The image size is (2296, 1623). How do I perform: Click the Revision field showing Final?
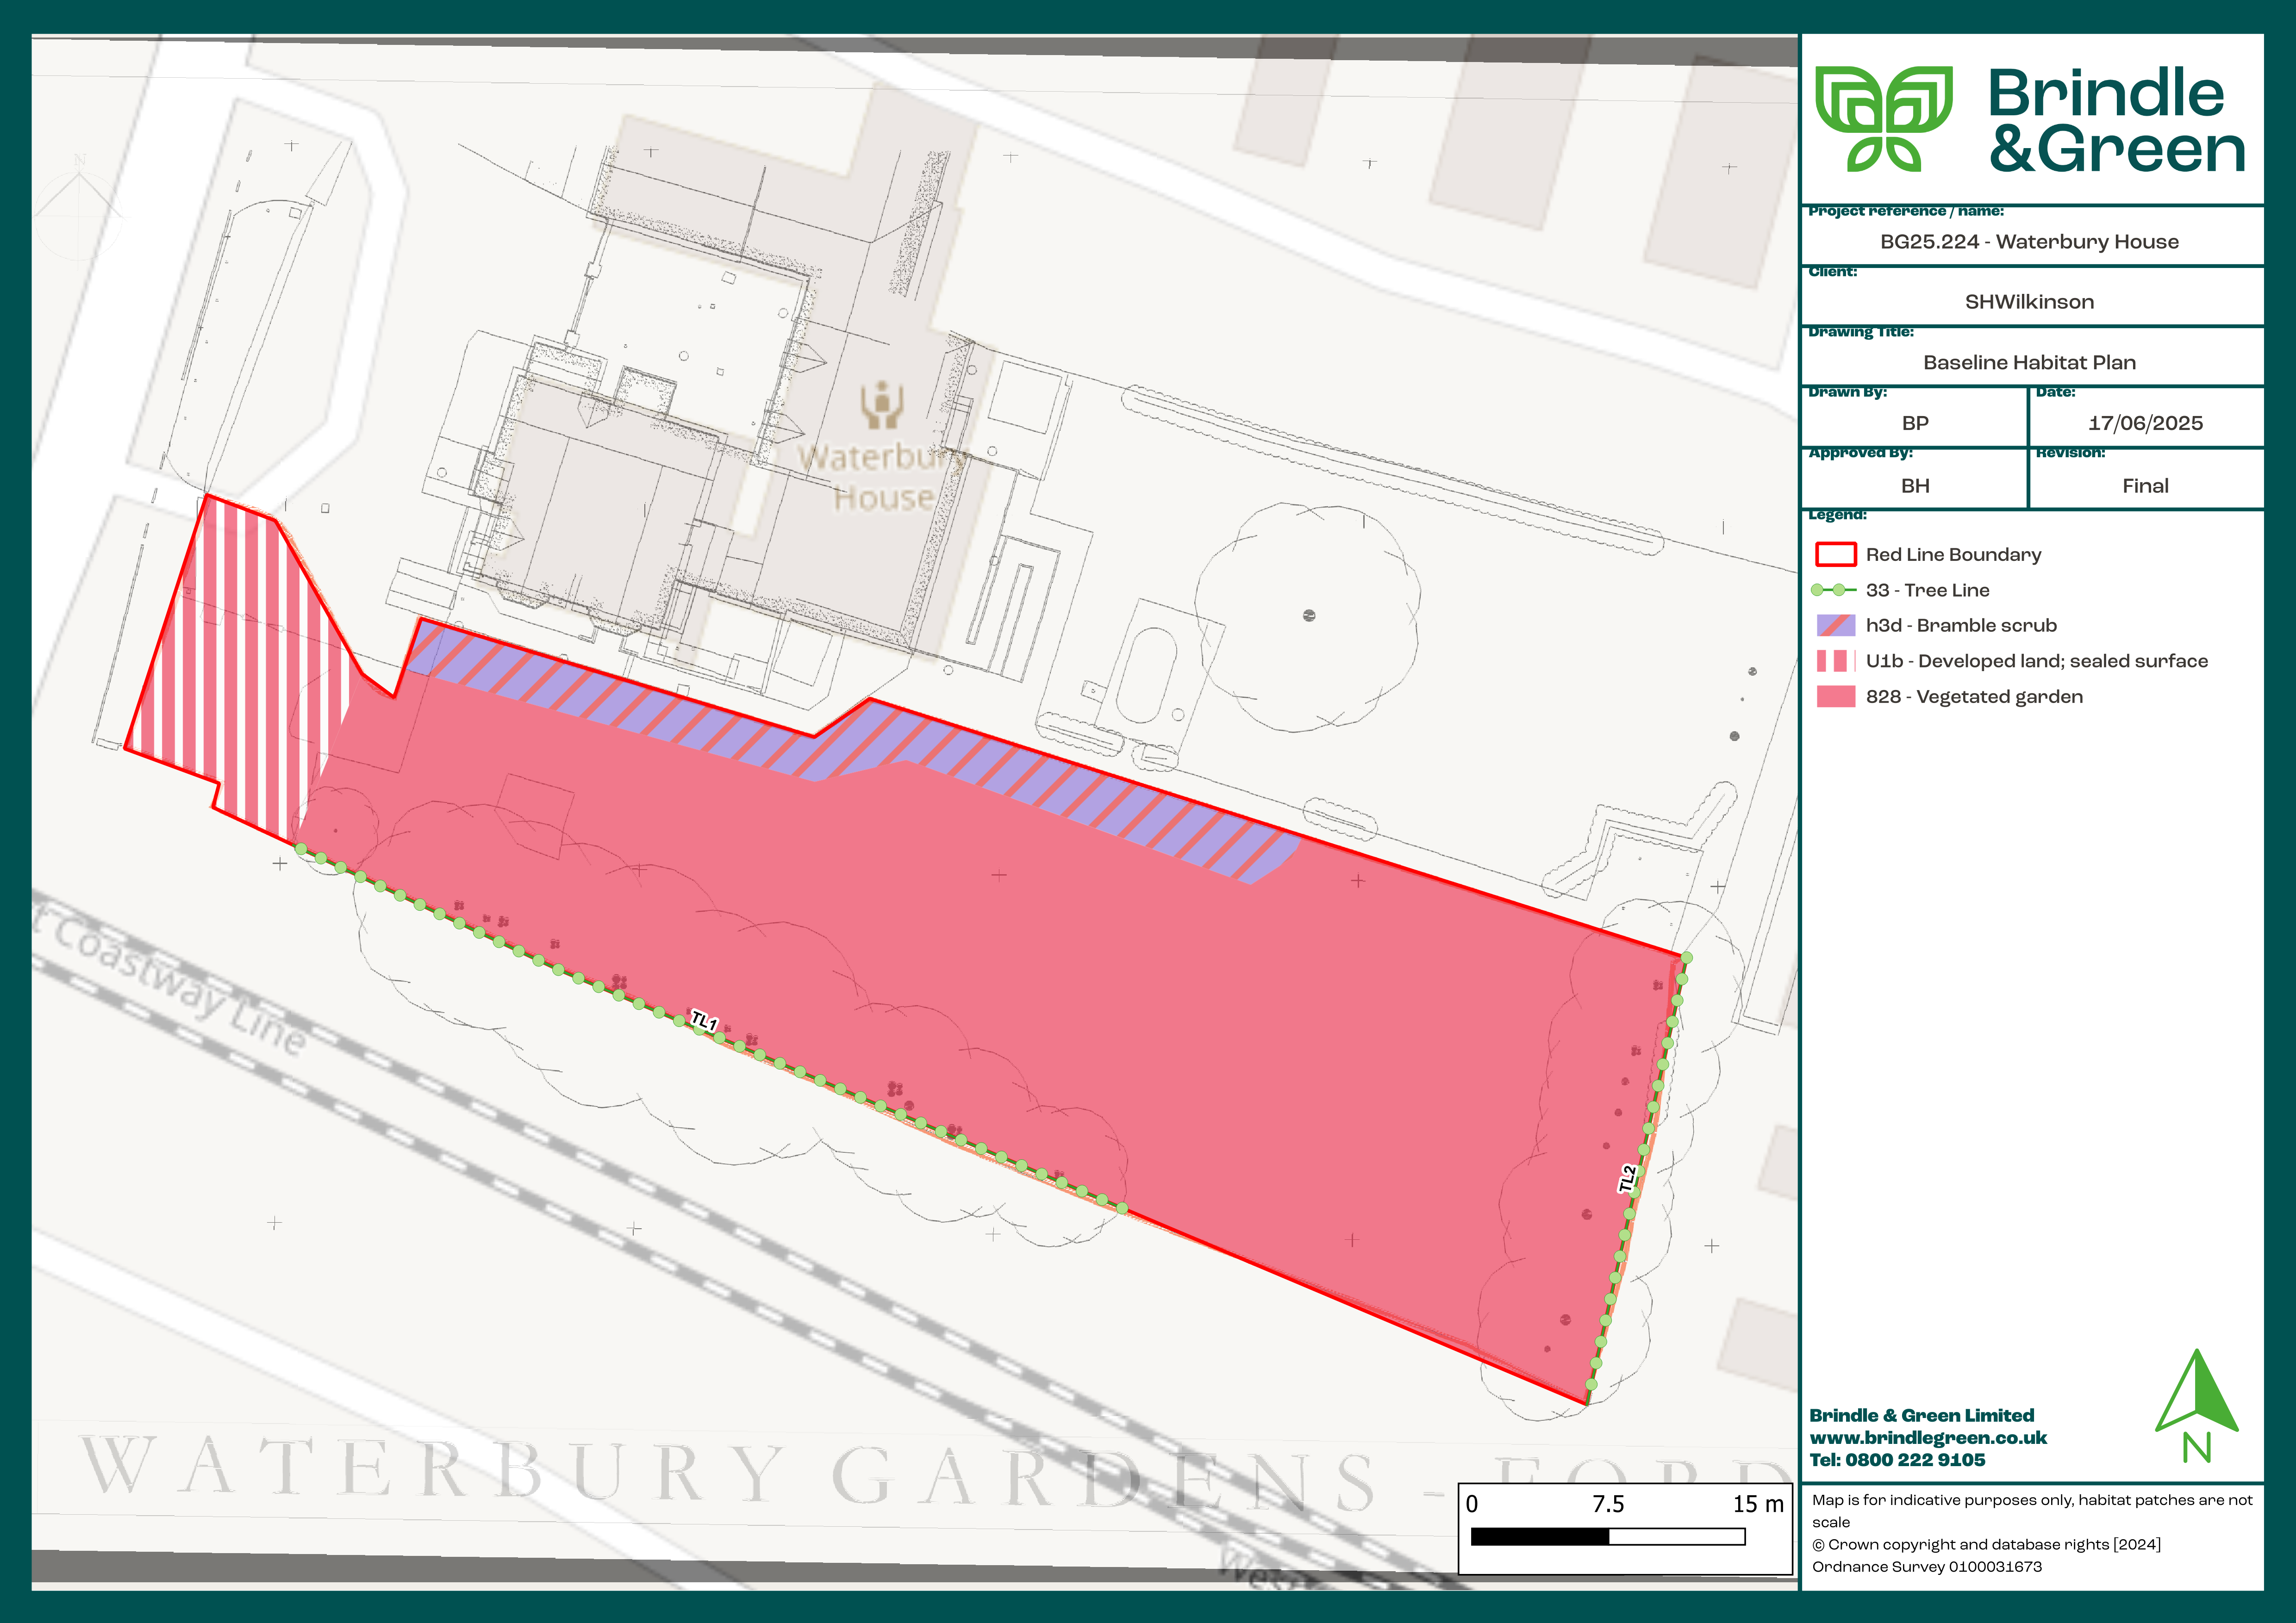[2145, 486]
